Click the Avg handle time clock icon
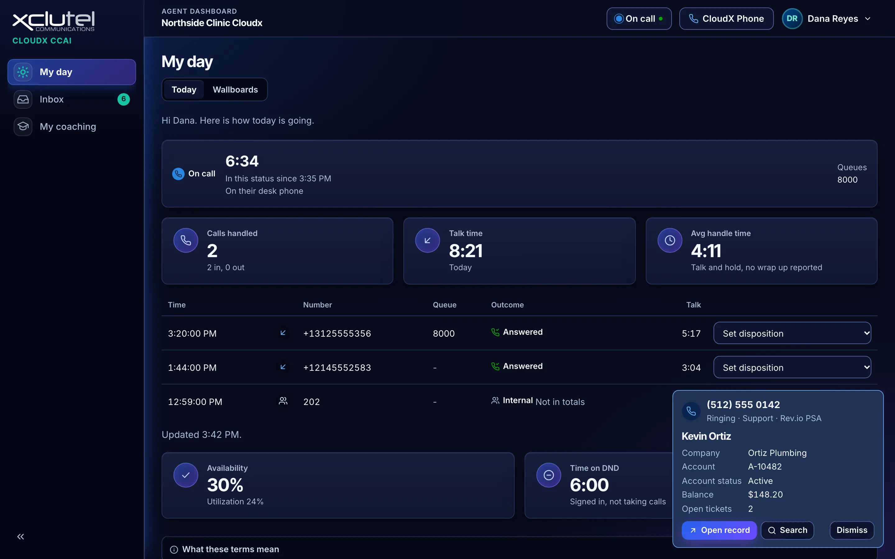This screenshot has height=559, width=895. [670, 240]
